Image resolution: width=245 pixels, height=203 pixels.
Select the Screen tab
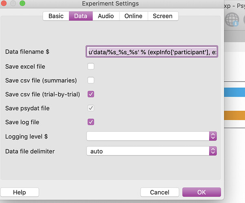(163, 16)
